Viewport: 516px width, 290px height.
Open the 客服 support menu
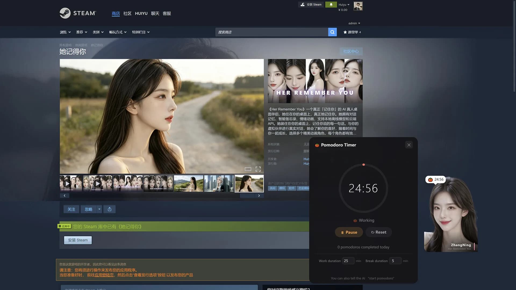tap(167, 13)
